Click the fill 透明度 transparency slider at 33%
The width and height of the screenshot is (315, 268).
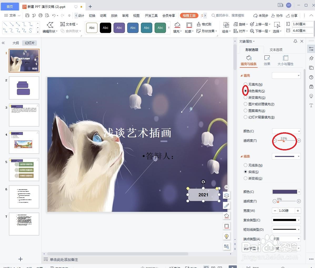click(284, 141)
